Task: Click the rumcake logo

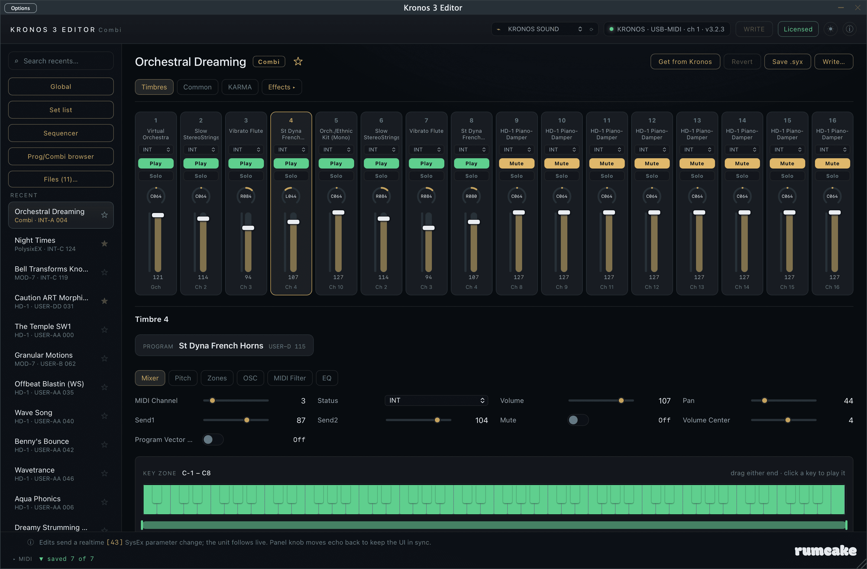Action: (826, 551)
